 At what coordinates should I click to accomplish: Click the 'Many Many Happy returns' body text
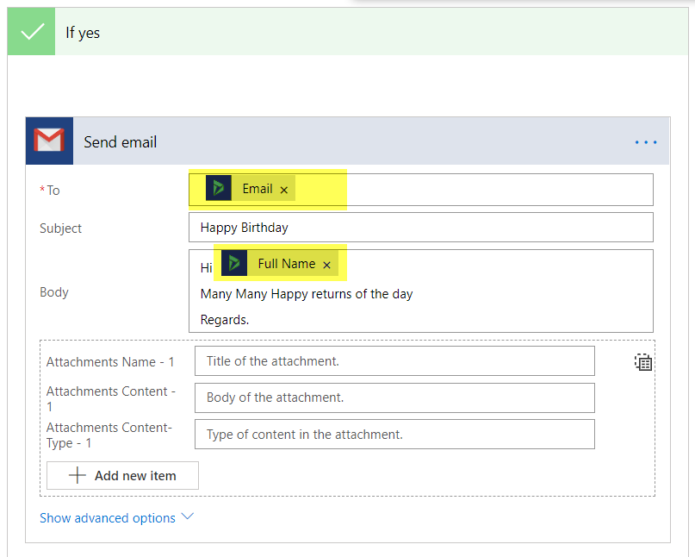(307, 294)
